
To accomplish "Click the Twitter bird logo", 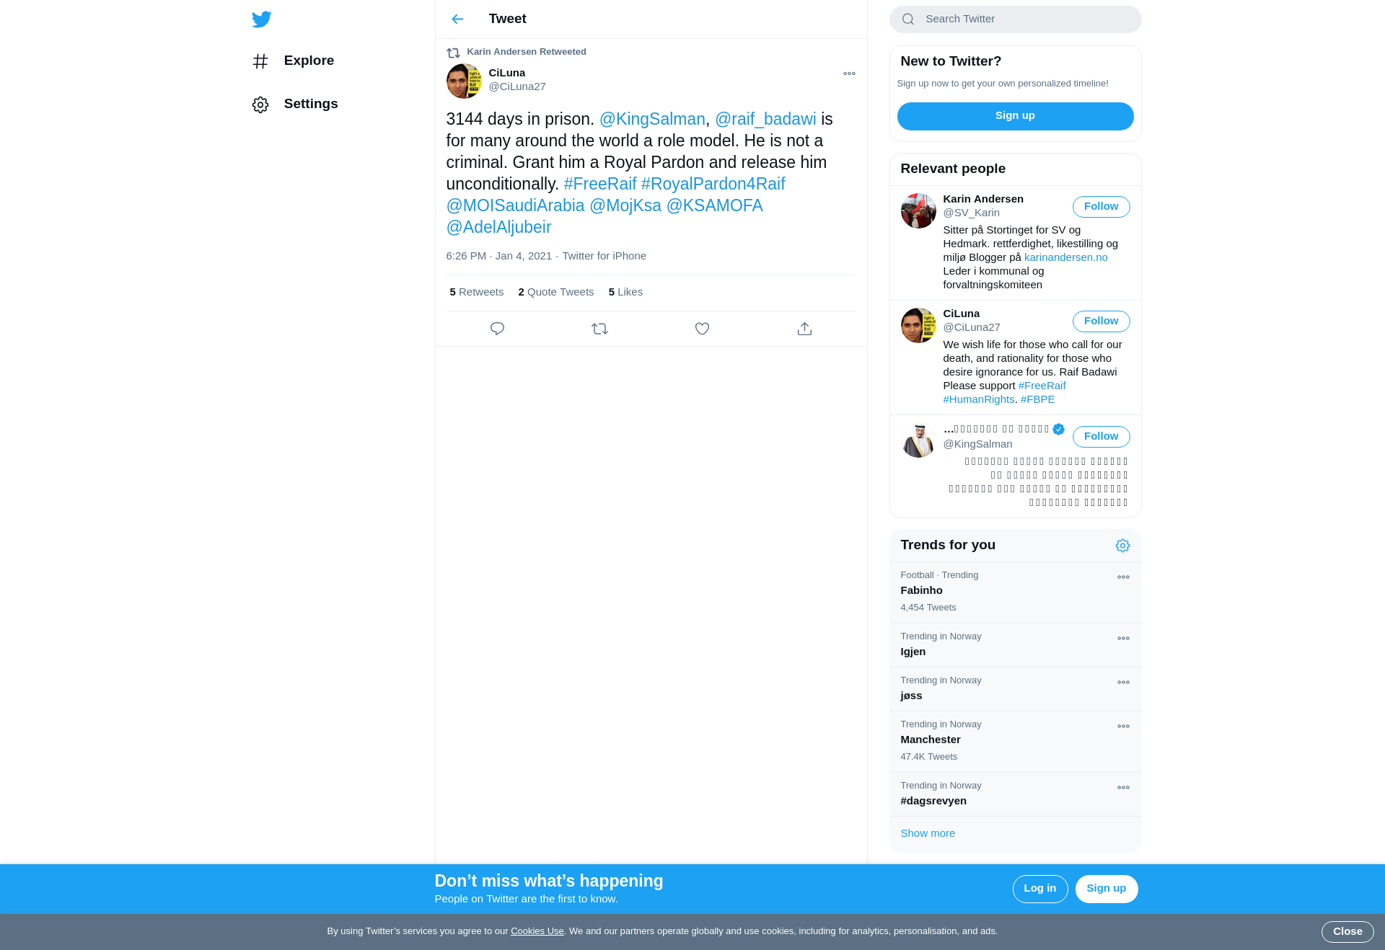I will coord(262,19).
